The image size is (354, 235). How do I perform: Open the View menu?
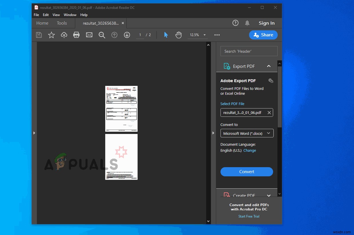(56, 15)
